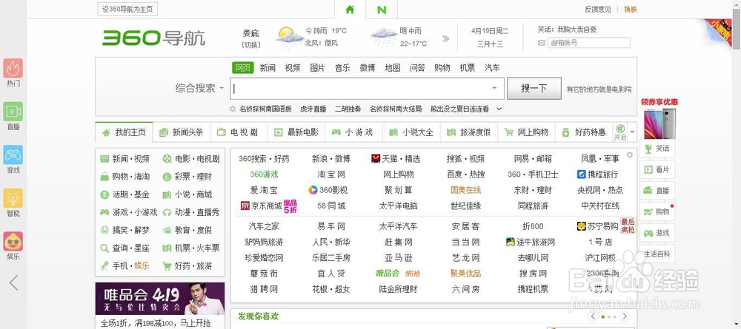
Task: Switch to 最新电影 tab
Action: pos(297,132)
